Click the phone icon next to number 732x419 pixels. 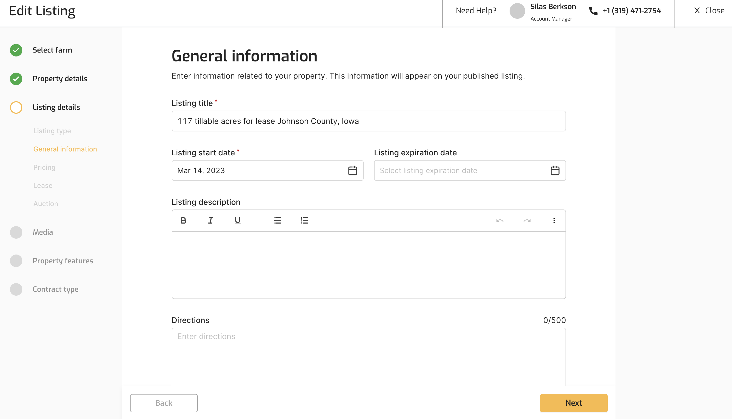tap(593, 11)
